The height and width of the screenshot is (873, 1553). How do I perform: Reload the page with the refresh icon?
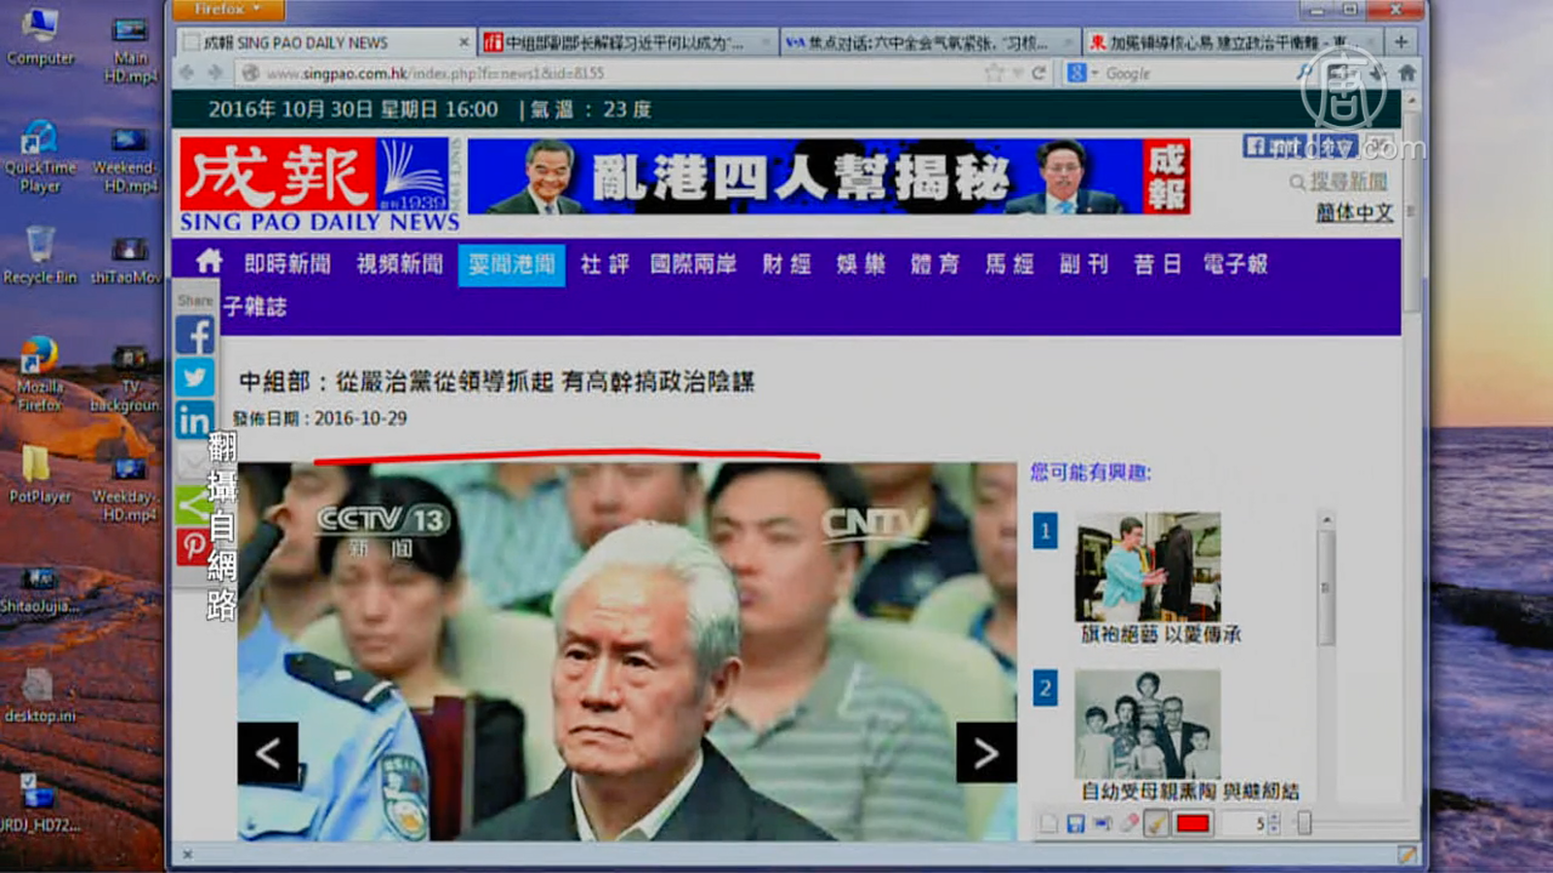pyautogui.click(x=1039, y=73)
